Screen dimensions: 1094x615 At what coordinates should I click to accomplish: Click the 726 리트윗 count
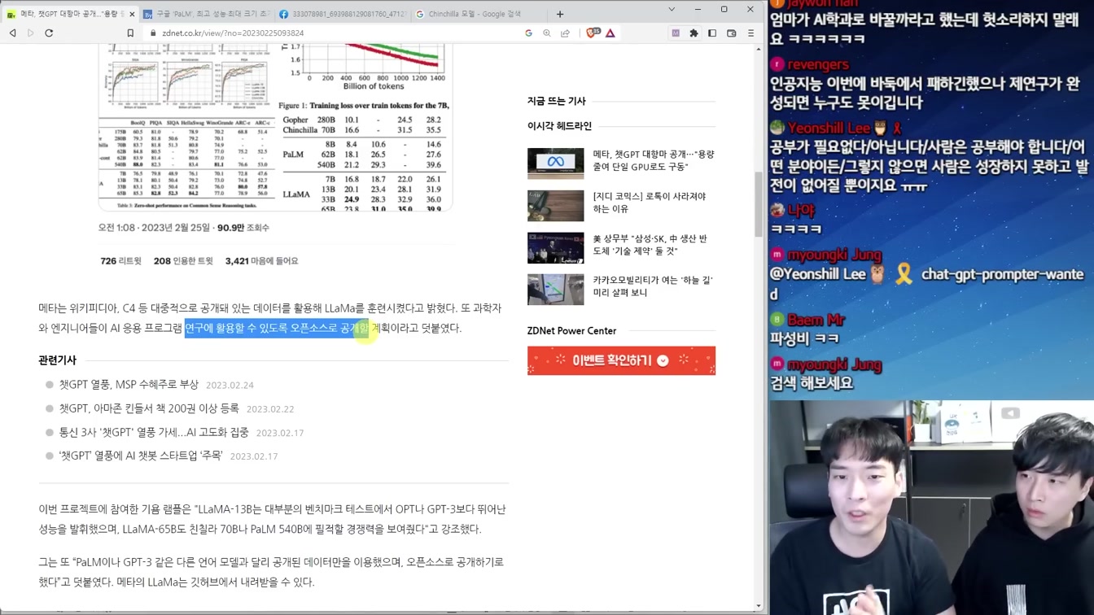point(120,261)
